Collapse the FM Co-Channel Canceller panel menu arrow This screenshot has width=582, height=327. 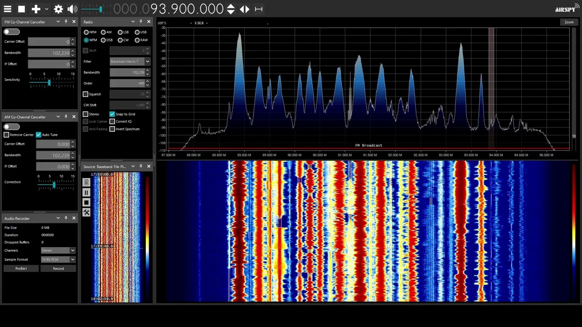click(58, 22)
